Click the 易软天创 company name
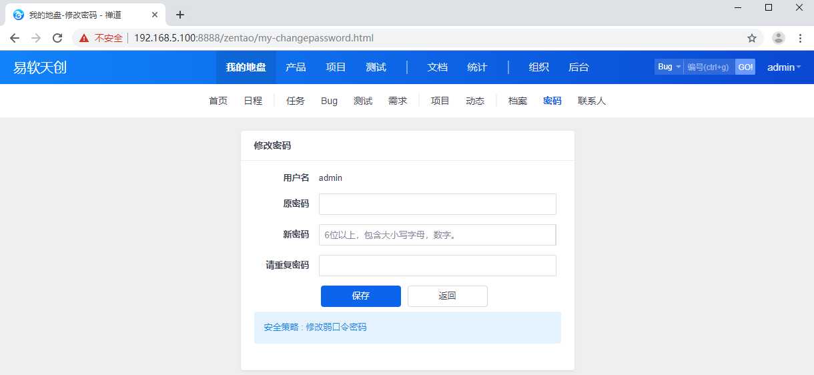 (x=40, y=67)
